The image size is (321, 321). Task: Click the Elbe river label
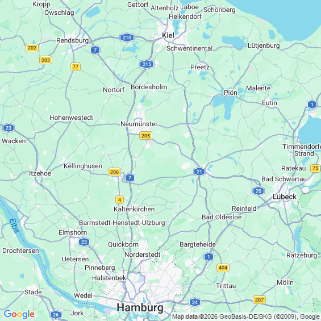(x=14, y=226)
